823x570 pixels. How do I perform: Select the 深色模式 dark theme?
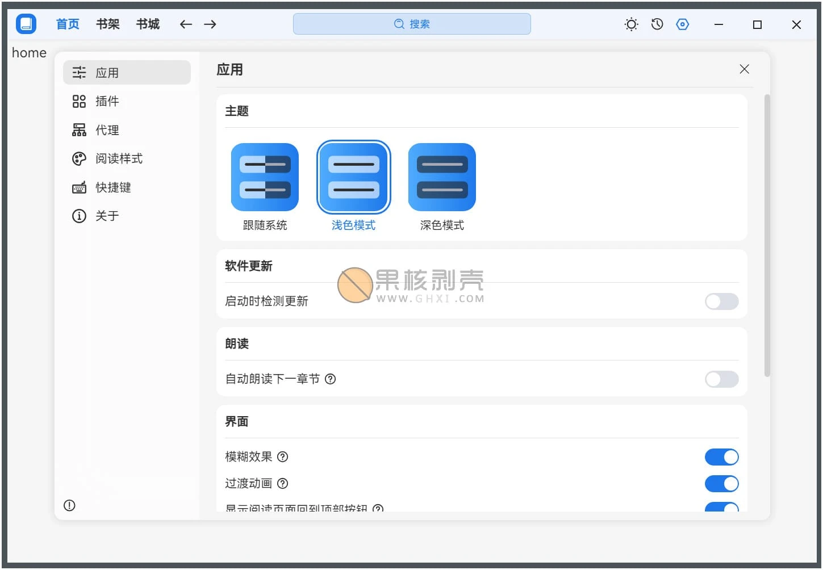(x=441, y=177)
